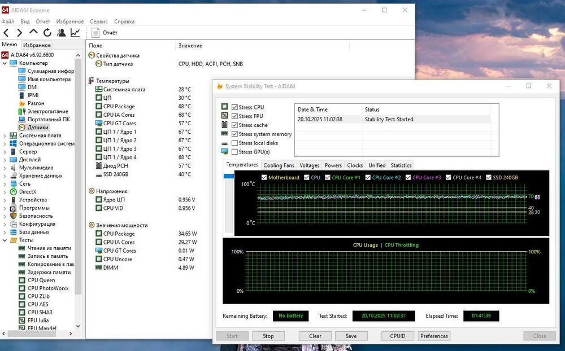Image resolution: width=565 pixels, height=351 pixels.
Task: Click the Stress CPU chip icon
Action: 224,107
